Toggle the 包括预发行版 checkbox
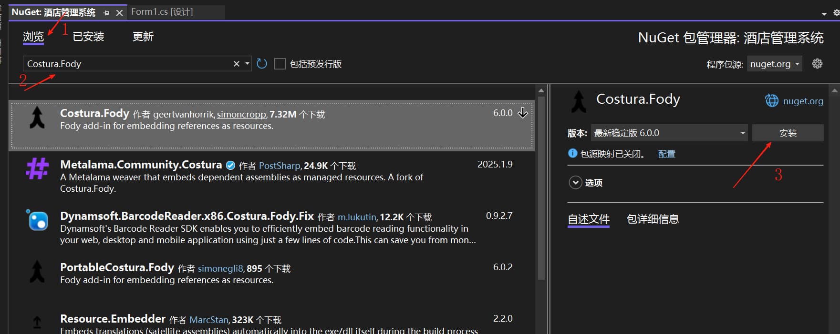This screenshot has width=840, height=334. click(x=280, y=64)
